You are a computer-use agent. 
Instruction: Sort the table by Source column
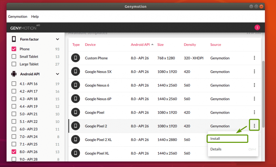[x=216, y=45]
